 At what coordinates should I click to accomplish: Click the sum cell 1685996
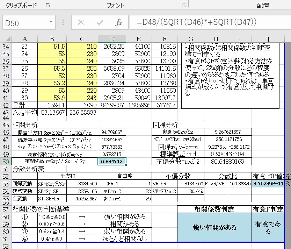pyautogui.click(x=139, y=105)
